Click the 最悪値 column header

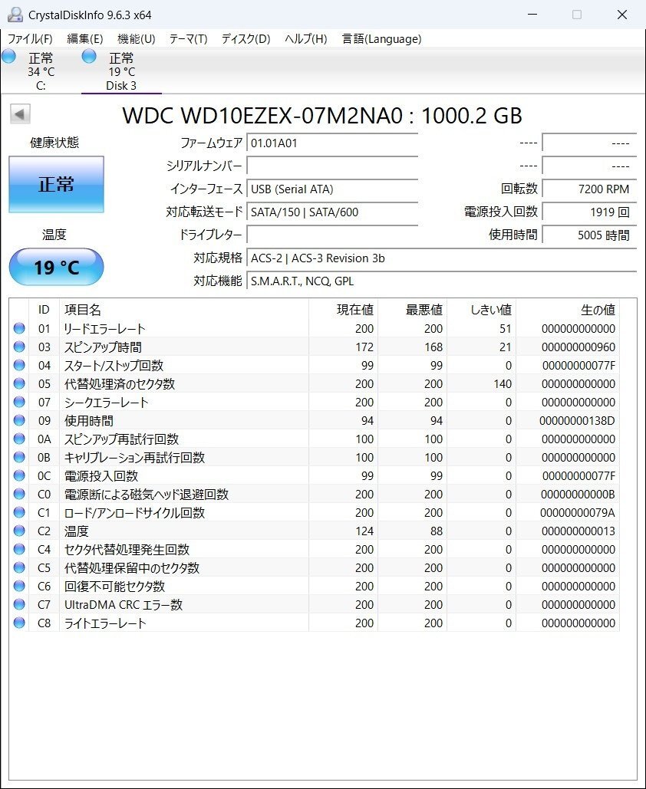point(412,310)
